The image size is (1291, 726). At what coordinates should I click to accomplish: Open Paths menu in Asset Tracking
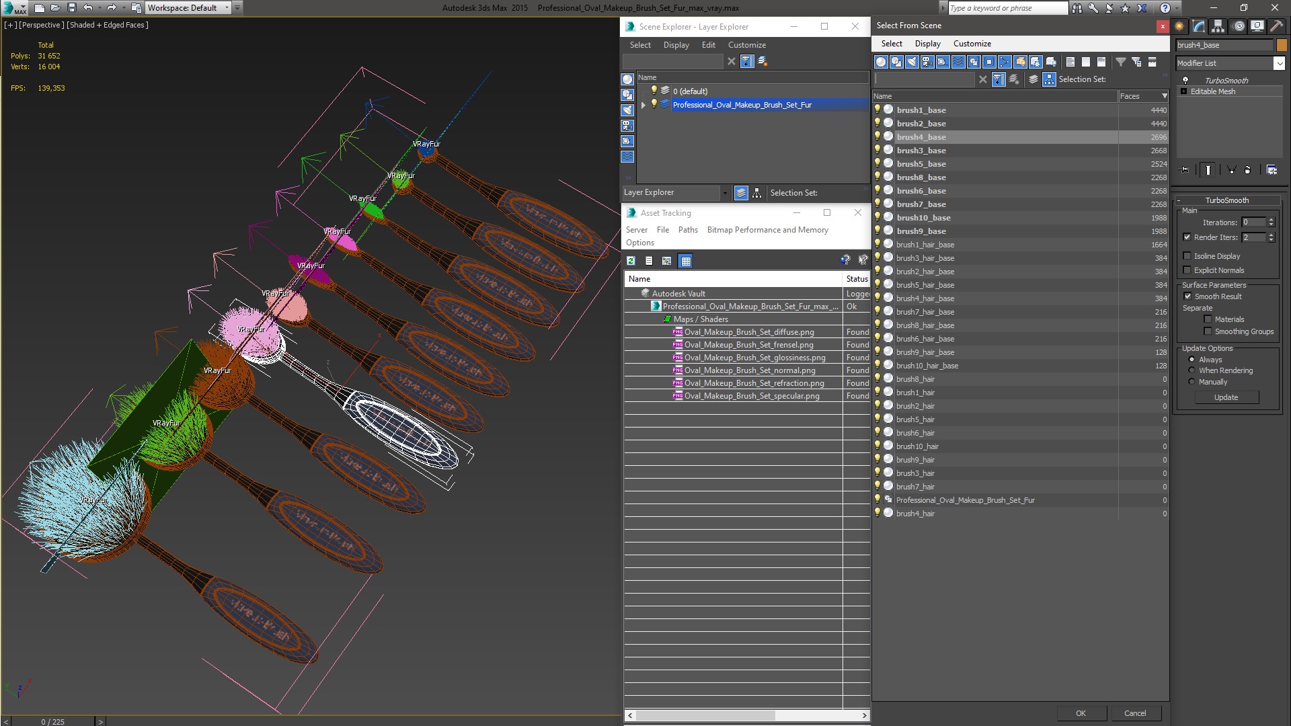688,230
